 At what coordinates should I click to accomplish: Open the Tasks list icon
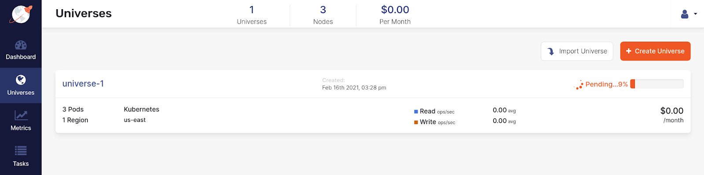point(21,151)
